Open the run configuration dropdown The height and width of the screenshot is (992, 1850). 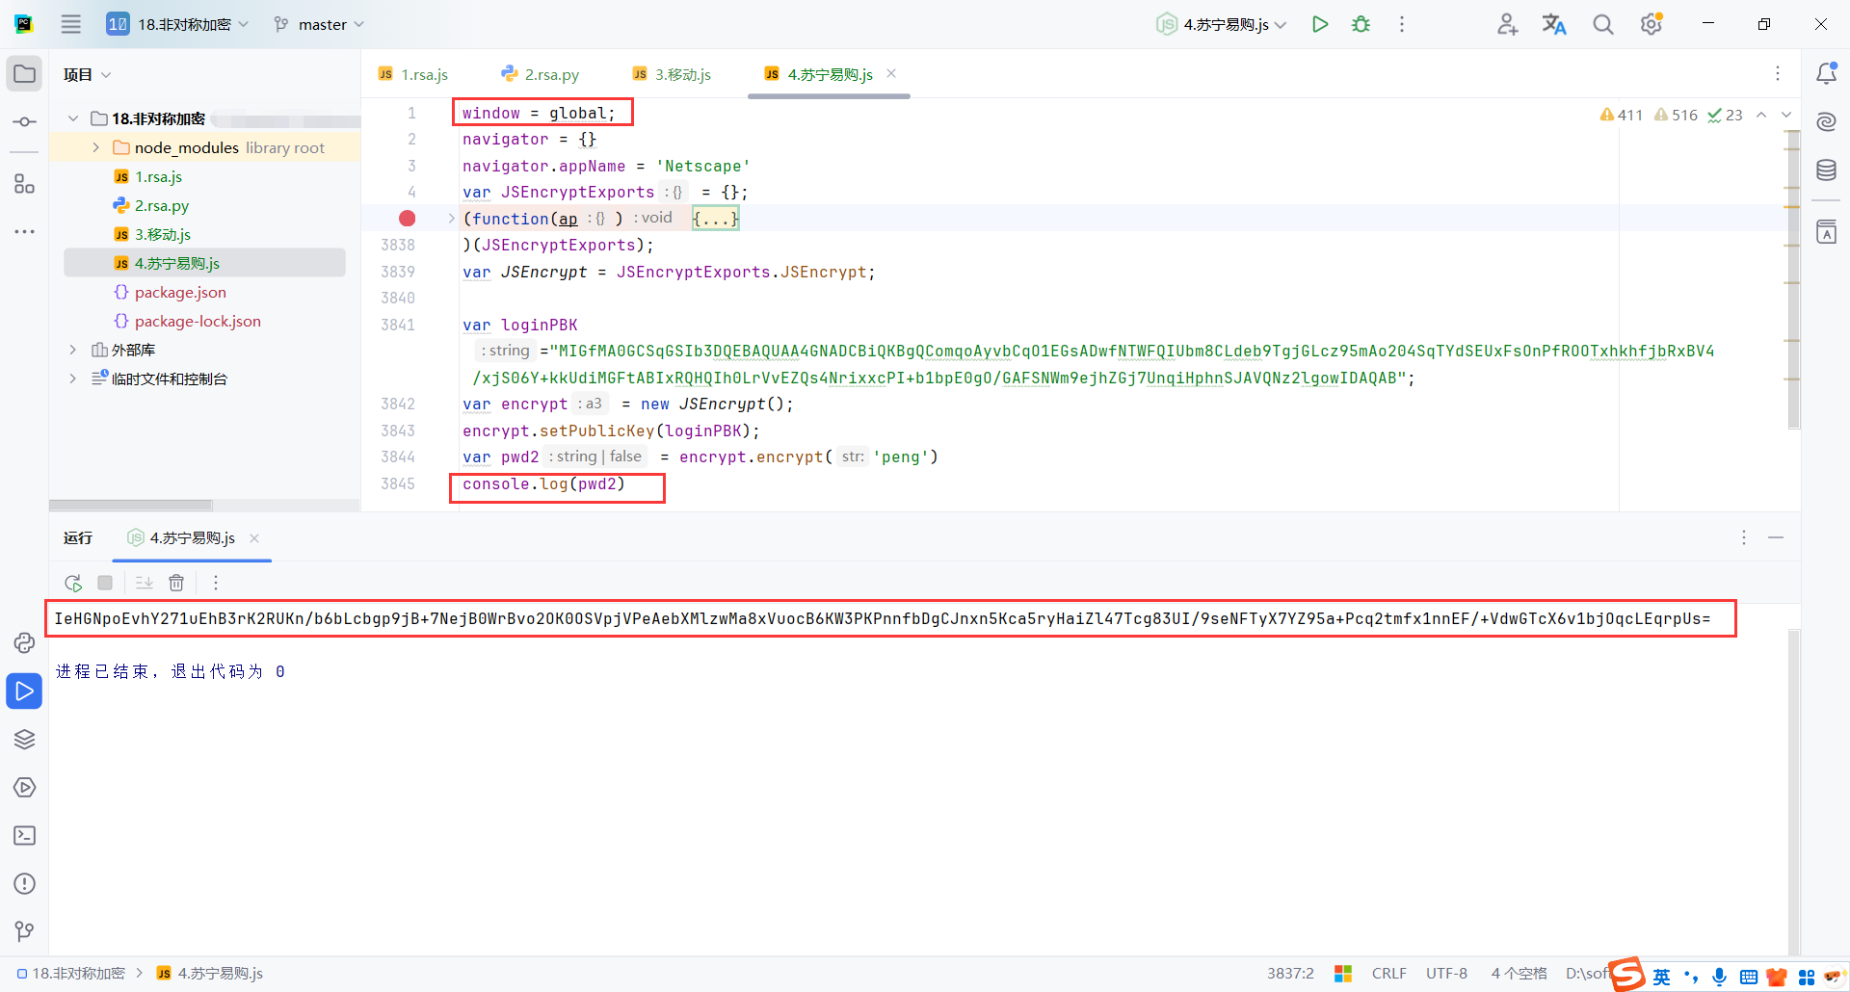(1222, 24)
